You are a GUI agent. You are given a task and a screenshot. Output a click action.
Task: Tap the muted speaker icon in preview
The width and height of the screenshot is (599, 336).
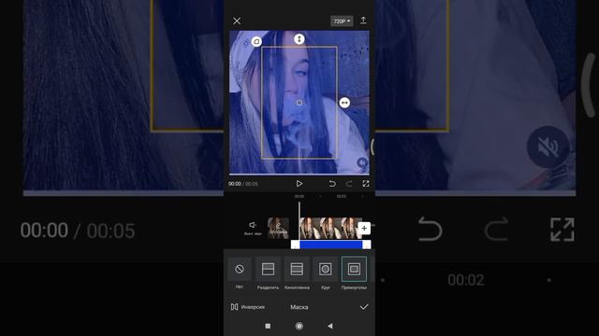pos(362,162)
